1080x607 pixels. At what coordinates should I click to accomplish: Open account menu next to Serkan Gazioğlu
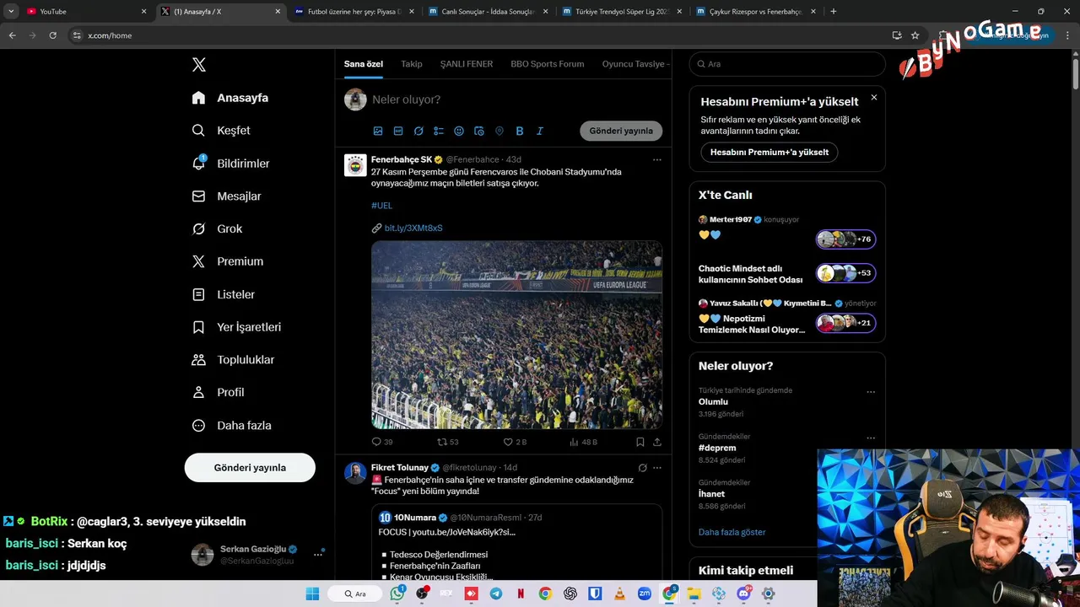(318, 554)
